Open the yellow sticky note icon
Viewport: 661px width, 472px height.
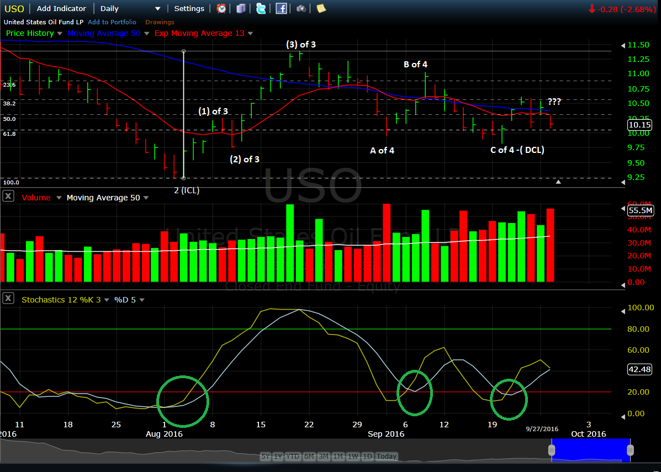click(x=321, y=8)
